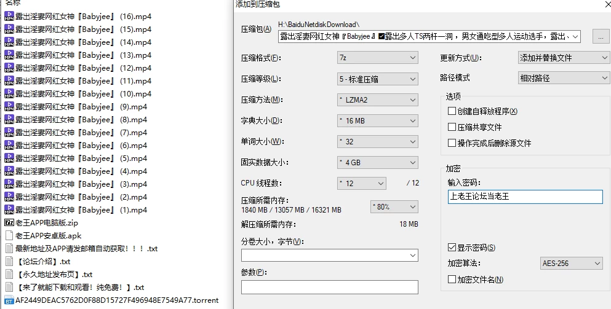This screenshot has width=611, height=309.
Task: Click the 参数 input field
Action: 330,287
